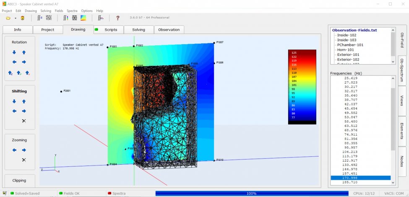Select Inside-102 in the observation fields tree
409x197 pixels.
point(346,35)
